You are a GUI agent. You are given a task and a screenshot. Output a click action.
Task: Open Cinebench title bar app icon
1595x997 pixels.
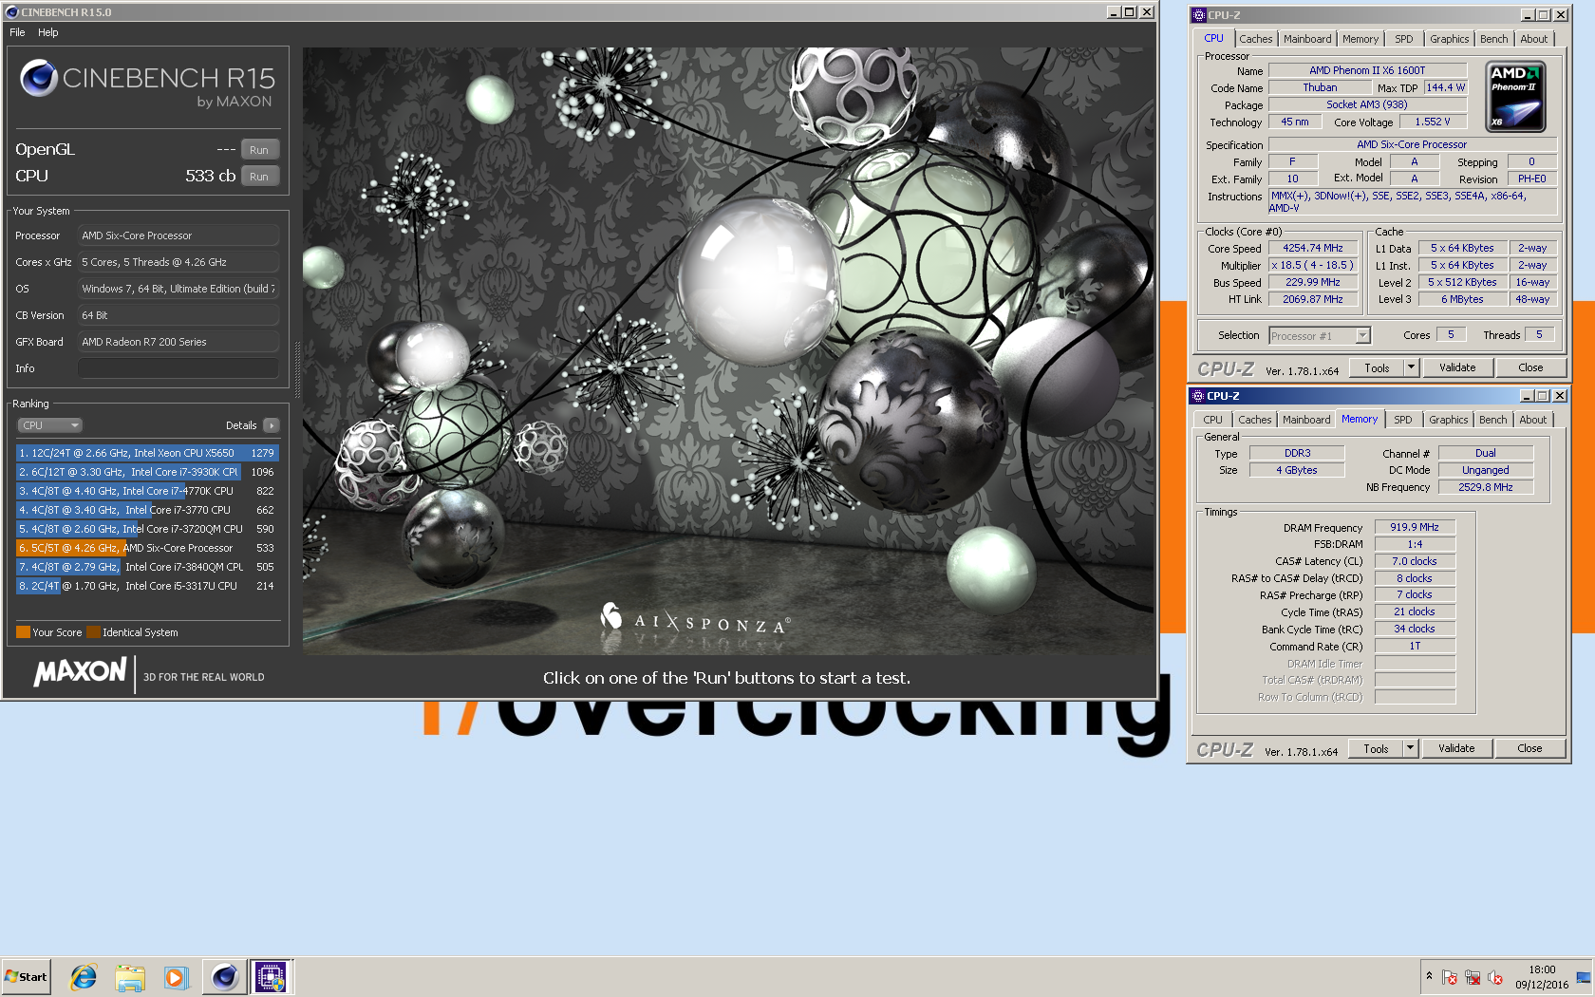tap(11, 12)
